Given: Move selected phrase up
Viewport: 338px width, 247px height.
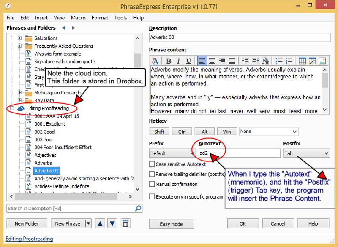Looking at the screenshot, I should click(x=100, y=223).
